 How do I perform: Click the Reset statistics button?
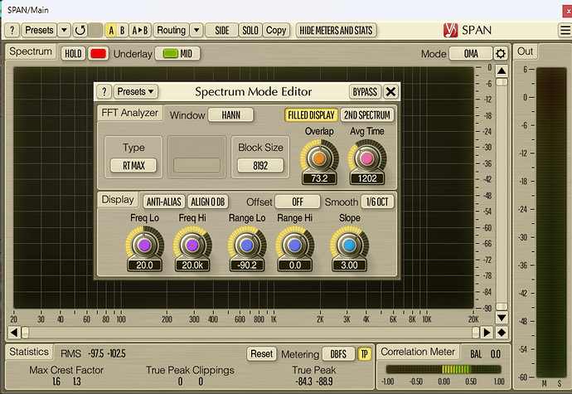[x=262, y=354]
